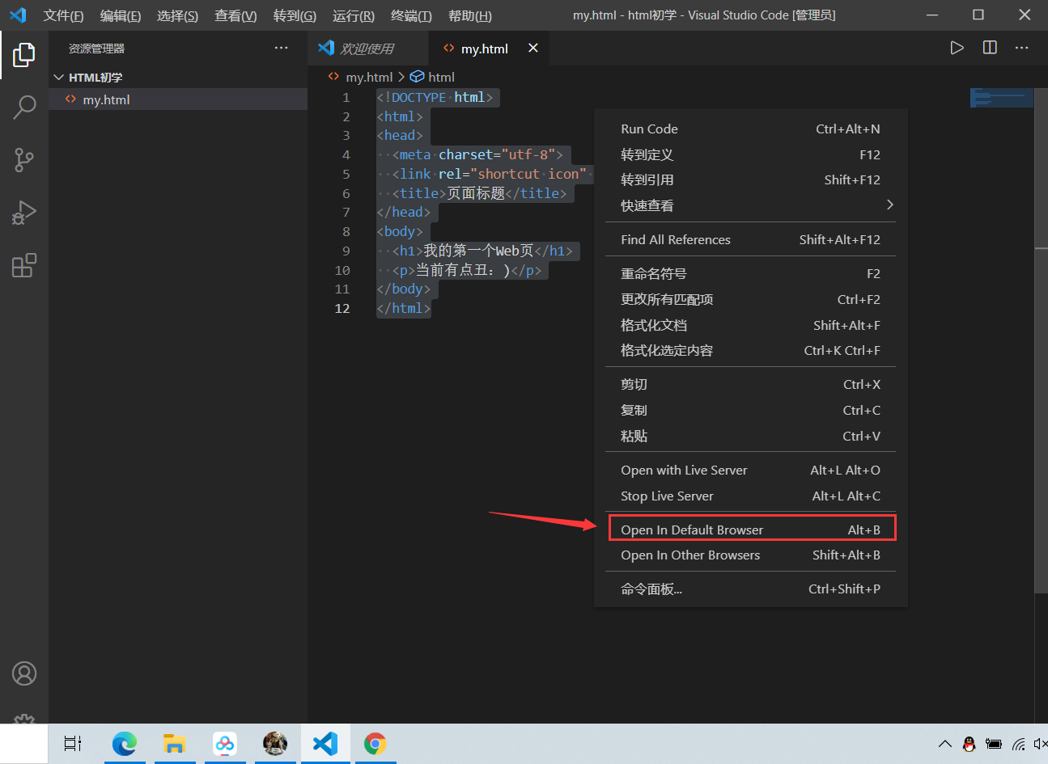Choose Run Code from the context menu

coord(750,129)
